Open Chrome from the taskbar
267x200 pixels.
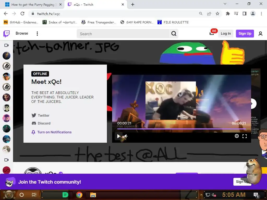click(79, 195)
